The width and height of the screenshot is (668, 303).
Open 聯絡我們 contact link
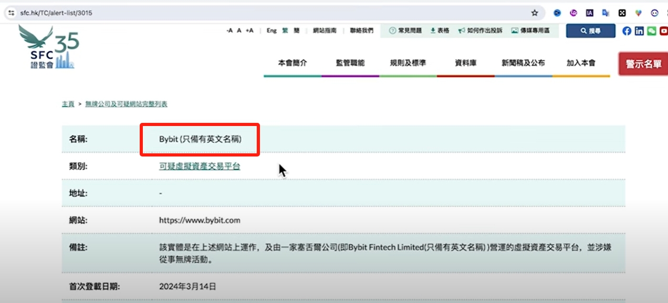(362, 30)
